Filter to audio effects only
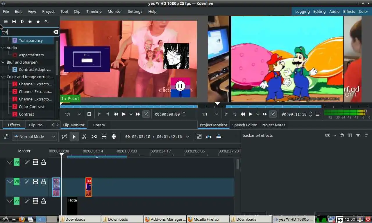The height and width of the screenshot is (223, 372). (22, 21)
